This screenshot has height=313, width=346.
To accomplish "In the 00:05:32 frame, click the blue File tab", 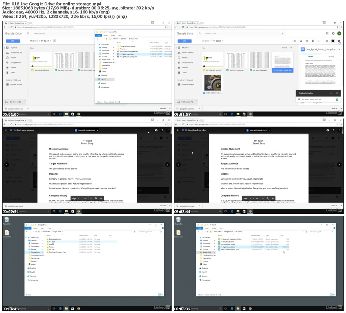I will point(199,228).
